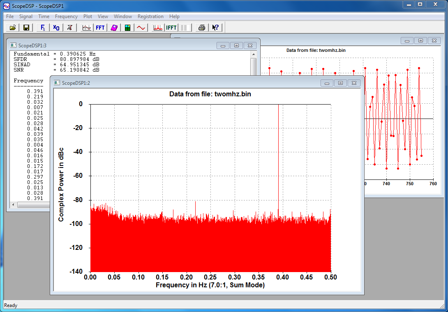Open the Registration menu
The height and width of the screenshot is (312, 448).
150,16
